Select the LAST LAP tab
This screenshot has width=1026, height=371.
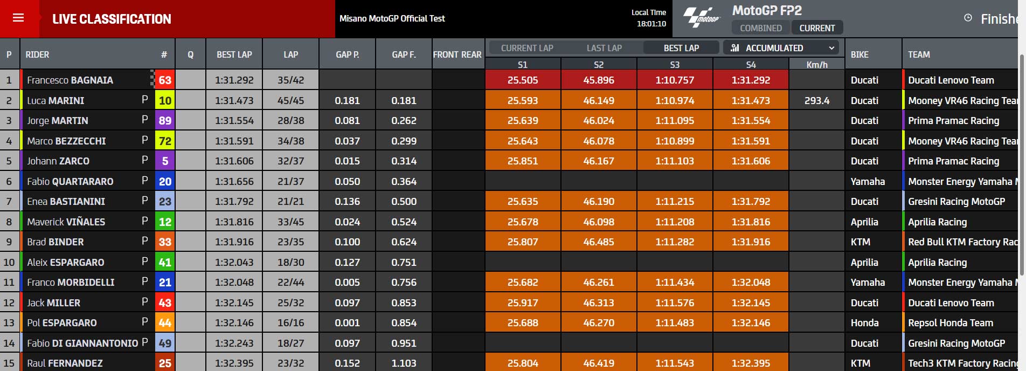point(604,48)
